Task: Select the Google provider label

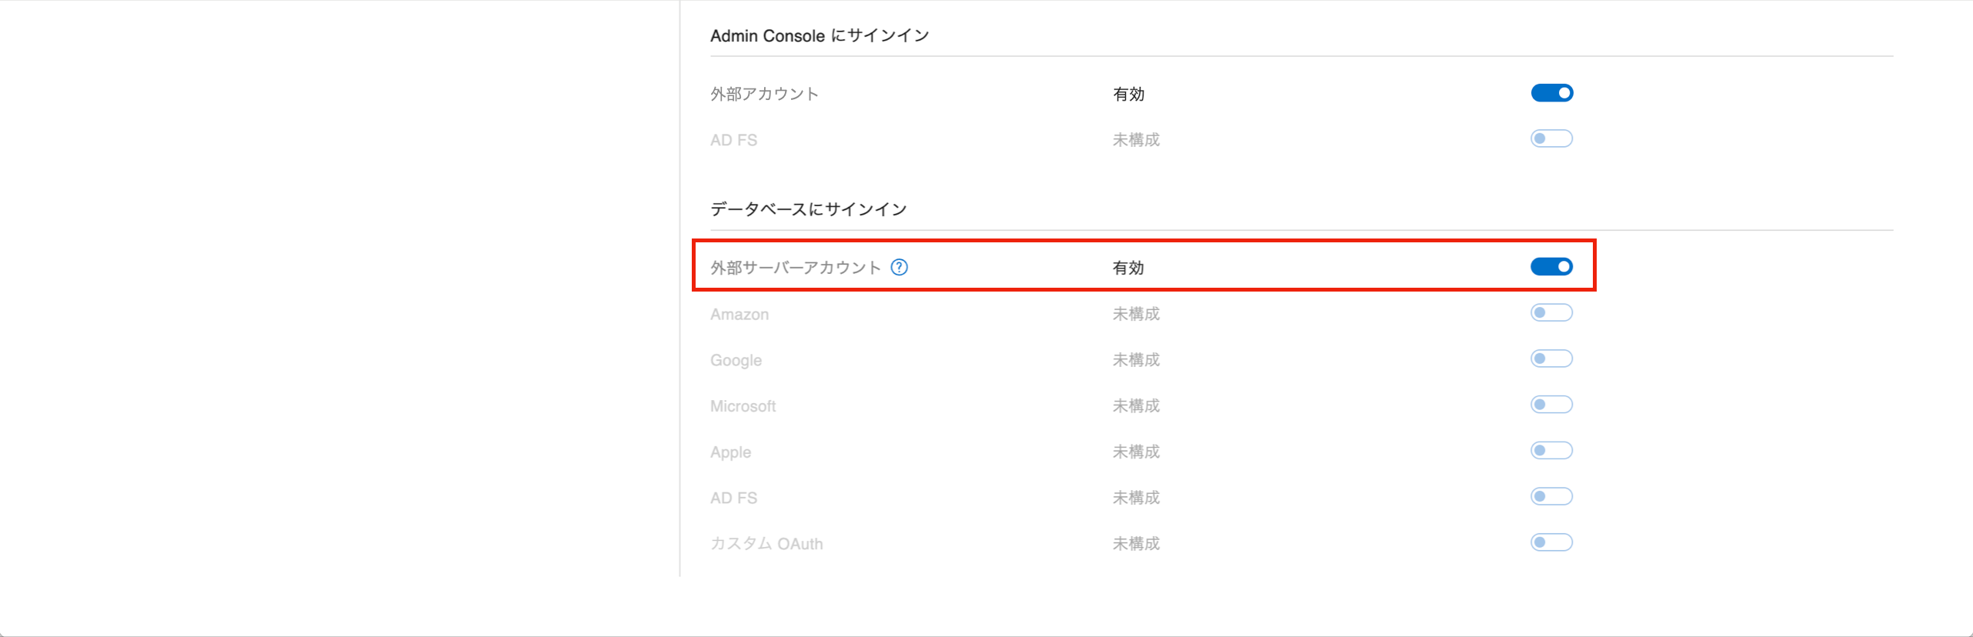Action: coord(736,359)
